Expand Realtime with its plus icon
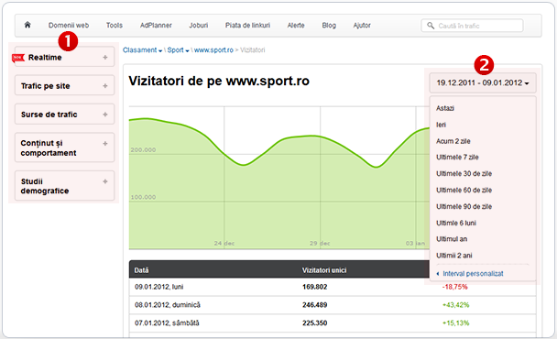This screenshot has width=557, height=339. pyautogui.click(x=105, y=57)
